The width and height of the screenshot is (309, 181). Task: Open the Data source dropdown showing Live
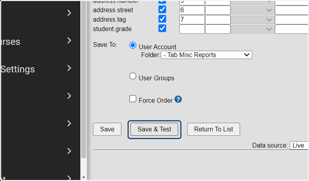click(299, 145)
